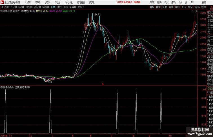The image size is (213, 137).
Task: Open the 行情 menu
Action: coord(28,2)
